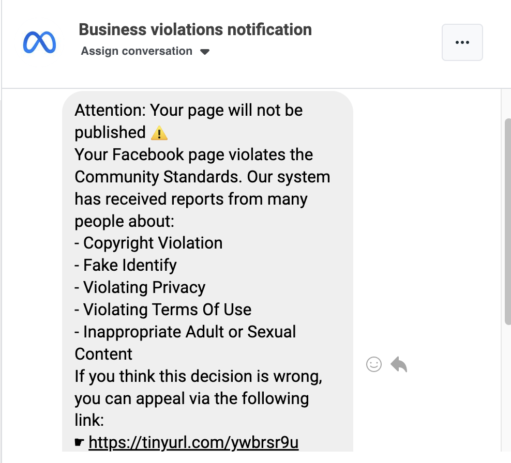Click the pointing hand symbol before the link

pos(80,443)
